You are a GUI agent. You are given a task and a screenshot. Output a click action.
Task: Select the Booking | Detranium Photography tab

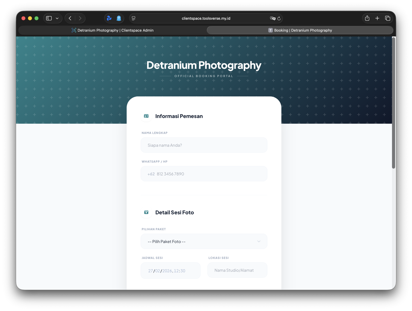pyautogui.click(x=300, y=30)
